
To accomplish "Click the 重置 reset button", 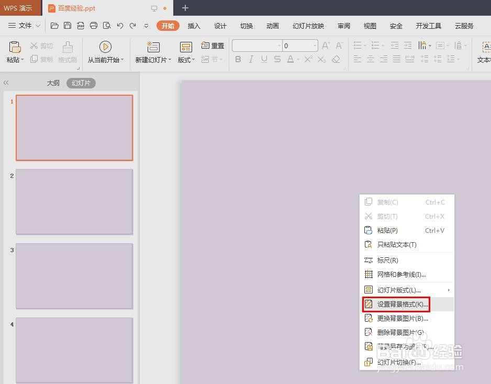I will [213, 46].
